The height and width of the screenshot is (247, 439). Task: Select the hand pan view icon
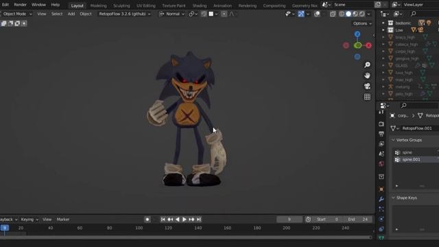pyautogui.click(x=367, y=75)
